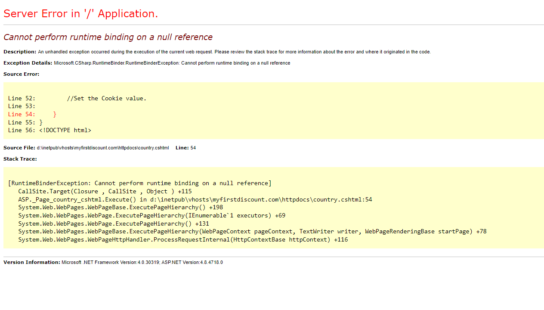Click the ExecutePageHierarchy(IEnumerable`1 executors) line

[151, 215]
